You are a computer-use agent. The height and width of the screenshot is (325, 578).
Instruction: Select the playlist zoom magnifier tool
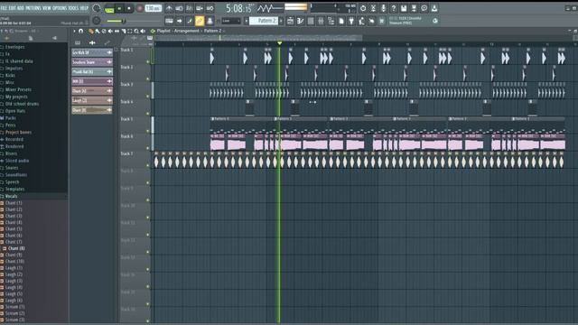point(136,32)
